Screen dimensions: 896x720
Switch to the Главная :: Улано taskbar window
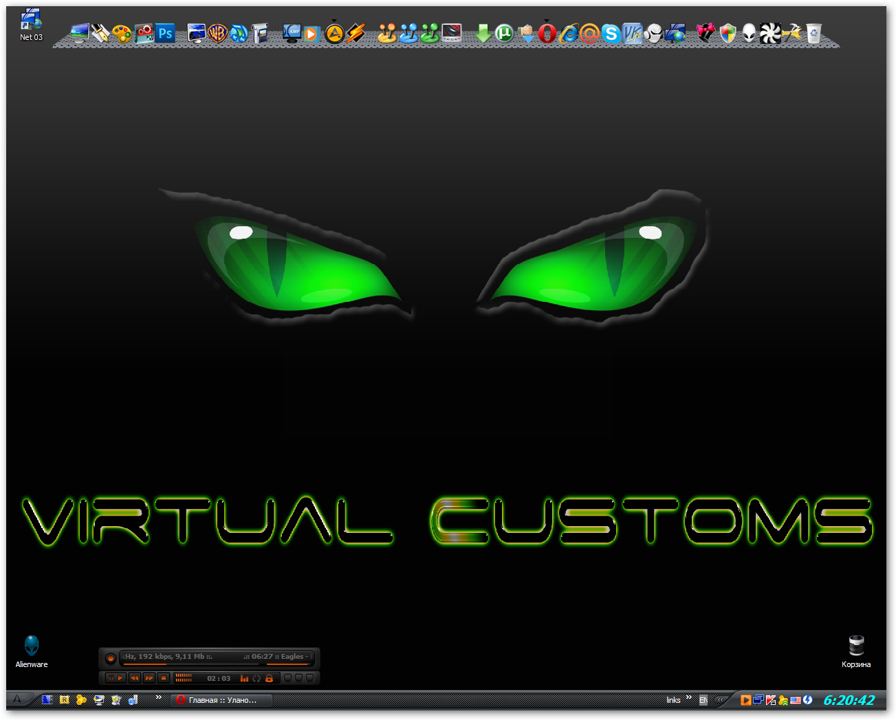[x=220, y=699]
